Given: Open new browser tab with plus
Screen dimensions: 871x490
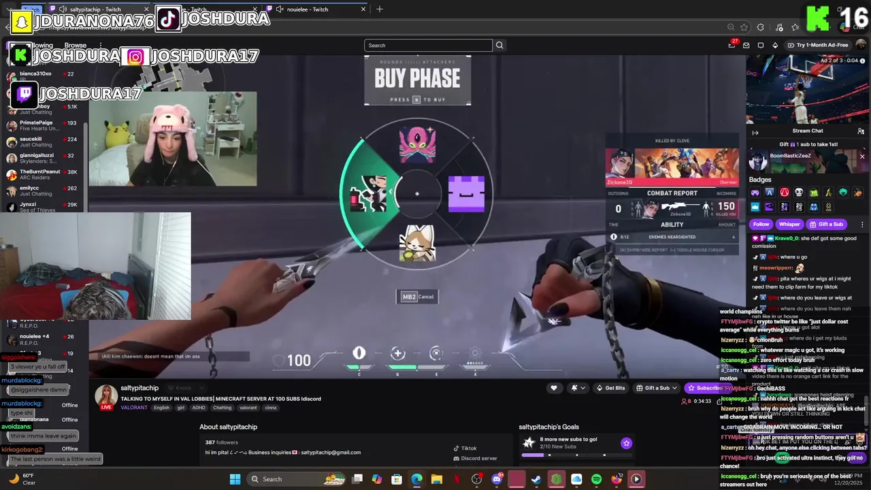Looking at the screenshot, I should 380,10.
